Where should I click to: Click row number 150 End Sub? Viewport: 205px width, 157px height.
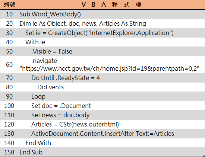(x=9, y=152)
